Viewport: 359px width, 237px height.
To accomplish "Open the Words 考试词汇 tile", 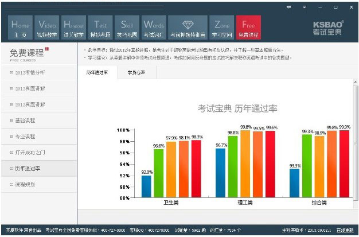I will pyautogui.click(x=154, y=28).
